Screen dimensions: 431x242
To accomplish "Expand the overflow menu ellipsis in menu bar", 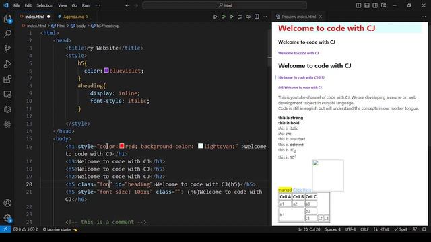I will tap(98, 5).
